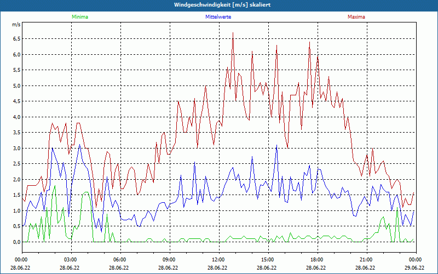Select the 4,0 y-axis tick label
The height and width of the screenshot is (274, 438).
click(x=17, y=117)
